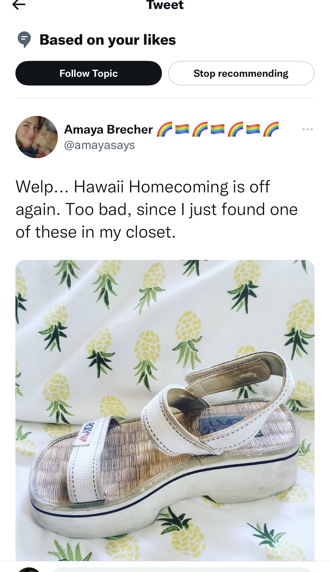Tap the first pride flag emoji
This screenshot has width=330, height=572.
pos(182,129)
